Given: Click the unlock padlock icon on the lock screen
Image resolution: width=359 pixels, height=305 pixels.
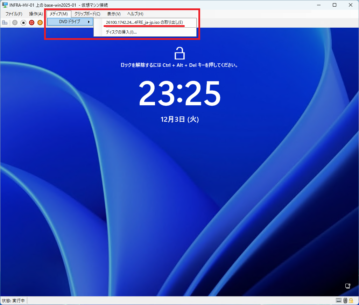Looking at the screenshot, I should pos(179,53).
